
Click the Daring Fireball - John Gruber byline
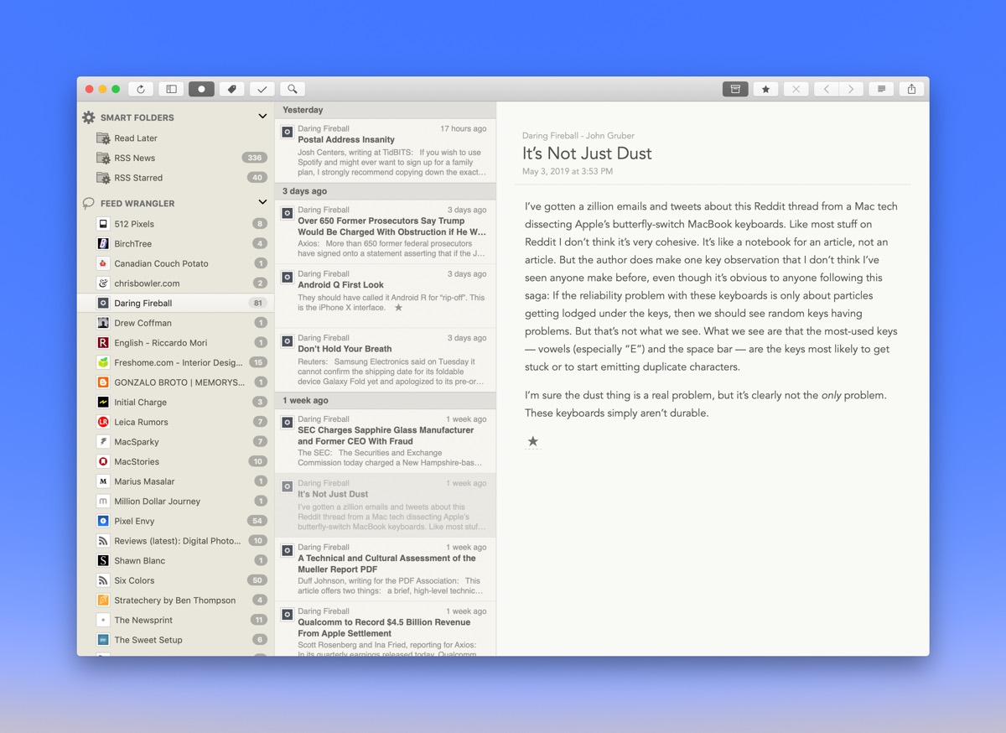click(x=578, y=135)
